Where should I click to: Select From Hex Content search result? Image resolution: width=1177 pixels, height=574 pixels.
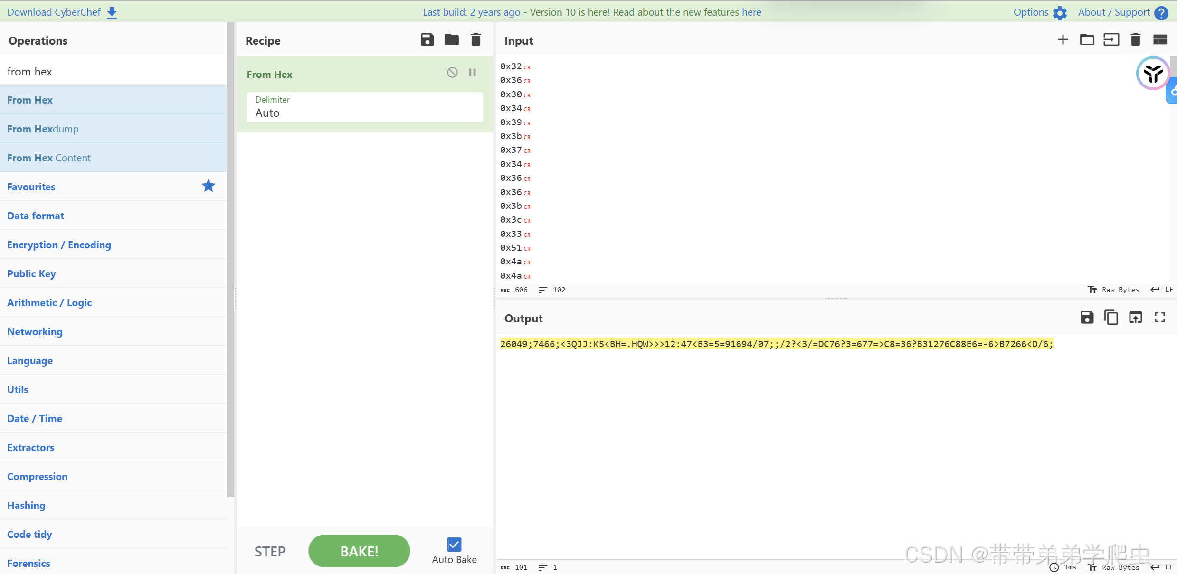coord(114,158)
